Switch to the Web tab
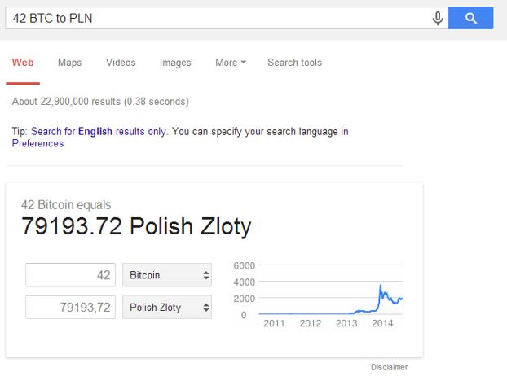Viewport: 507px width, 376px height. [23, 63]
